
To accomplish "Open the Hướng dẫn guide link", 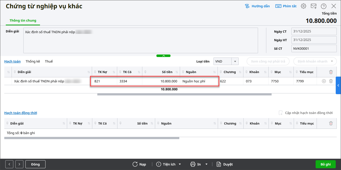I will [257, 6].
